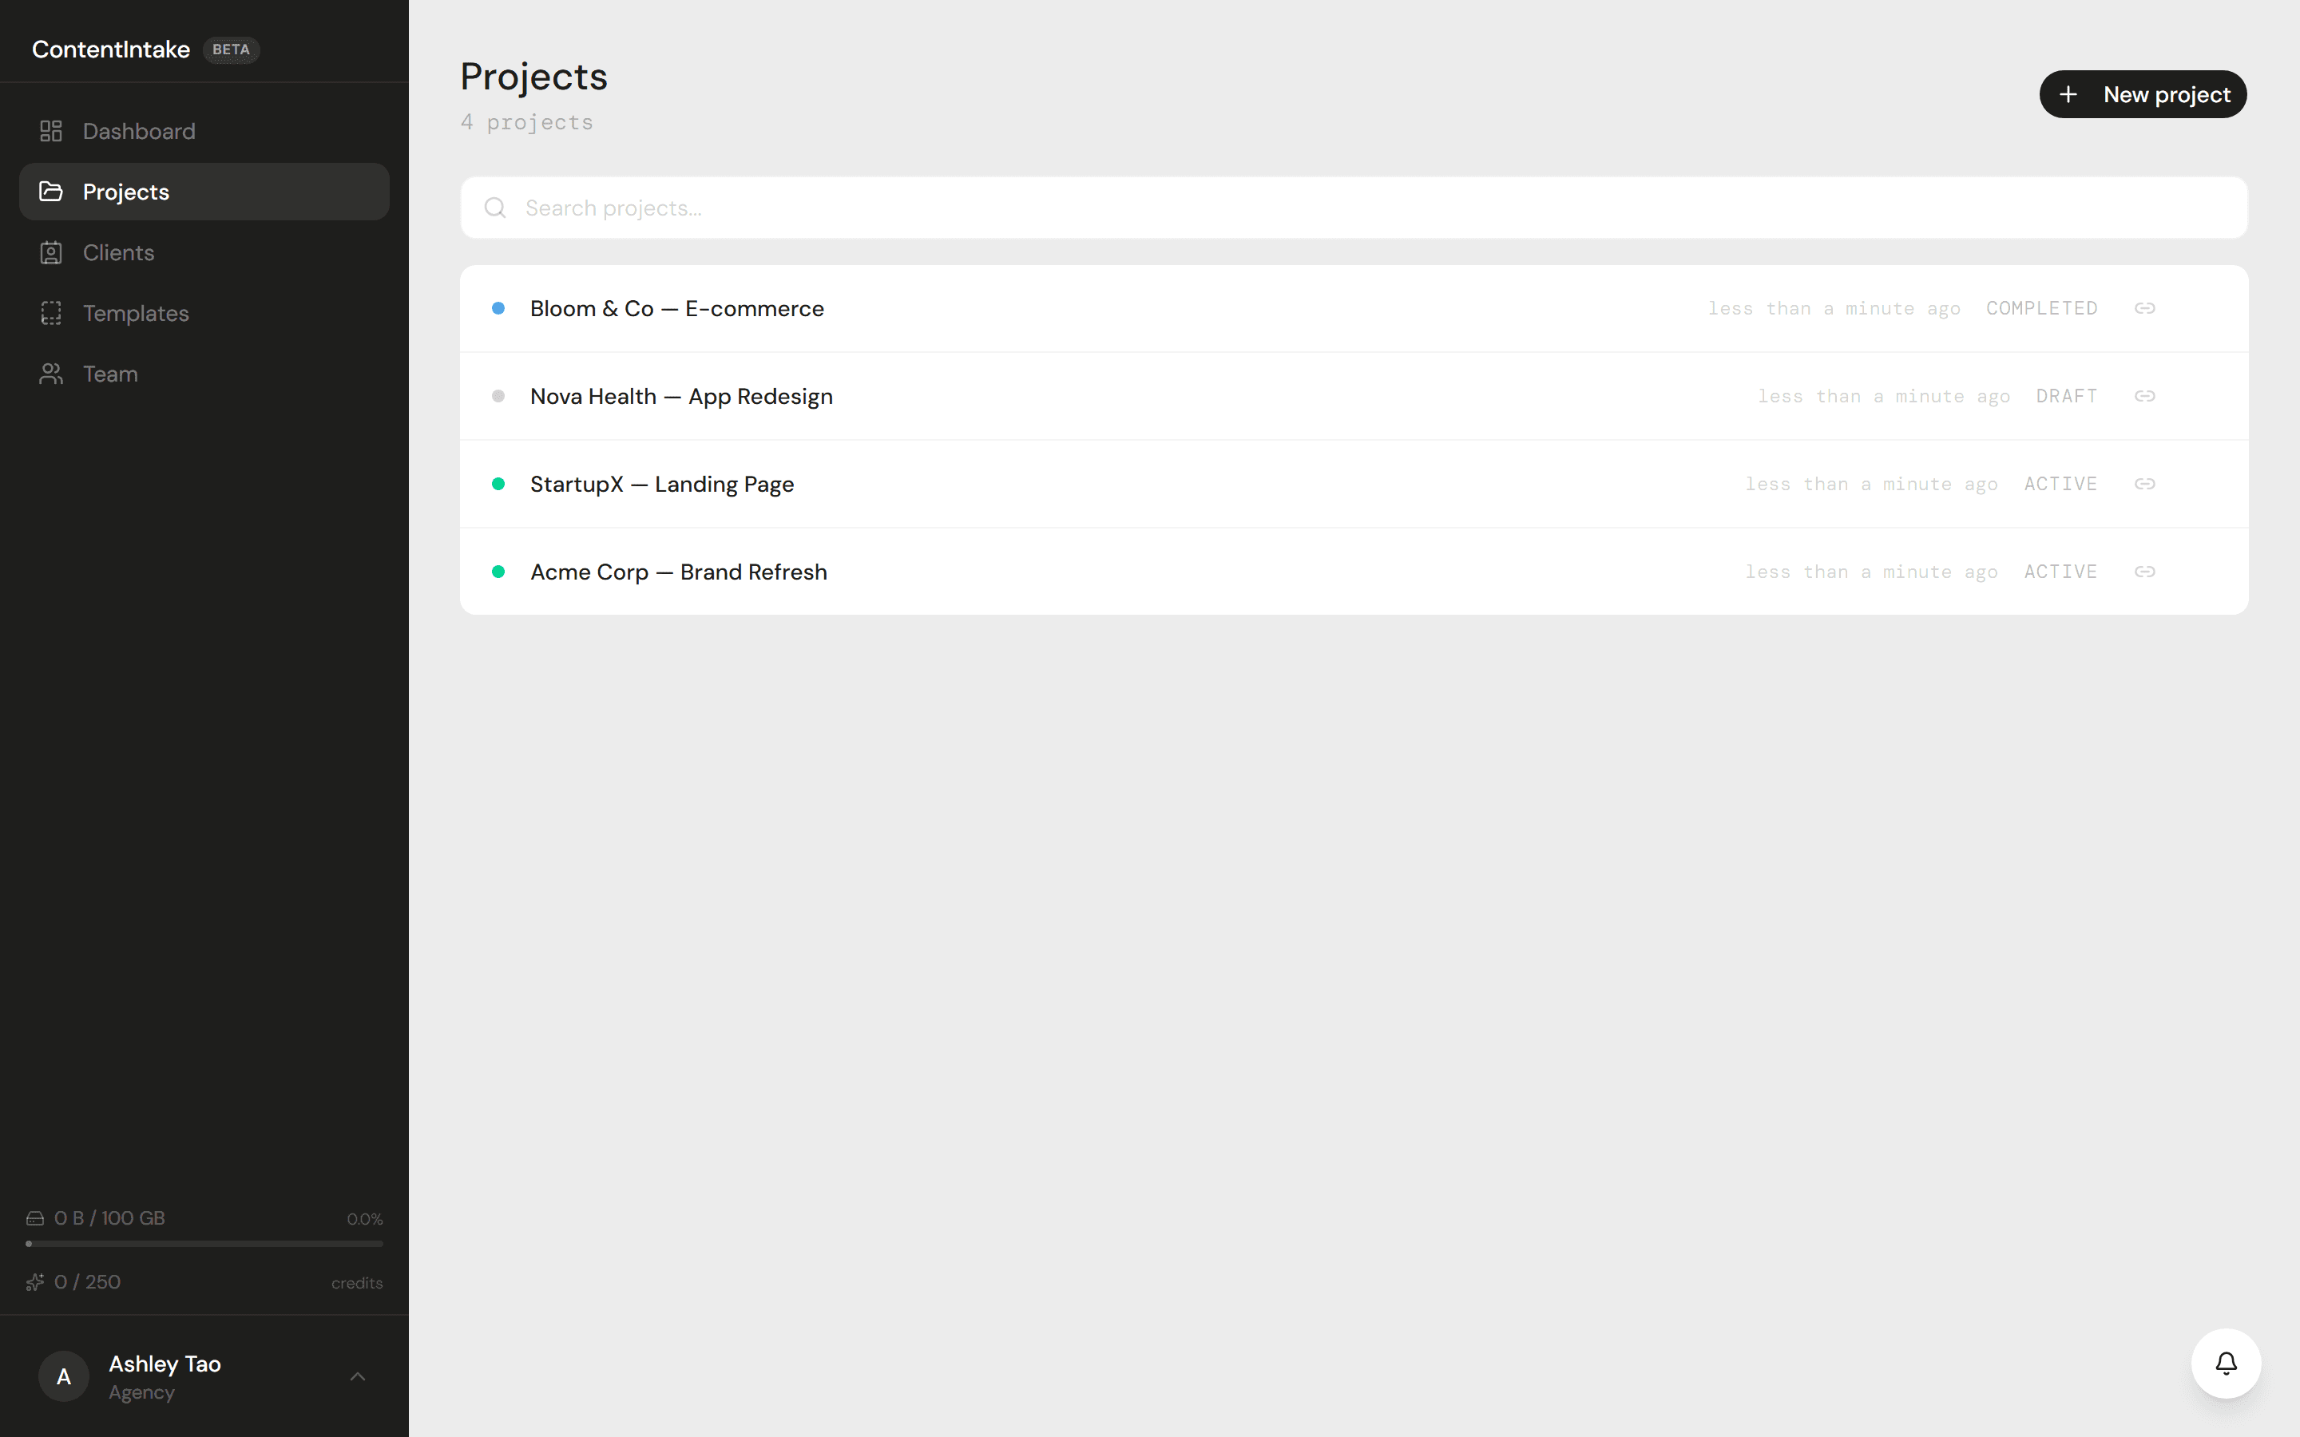Click the 'credits' label
This screenshot has width=2300, height=1437.
click(357, 1283)
